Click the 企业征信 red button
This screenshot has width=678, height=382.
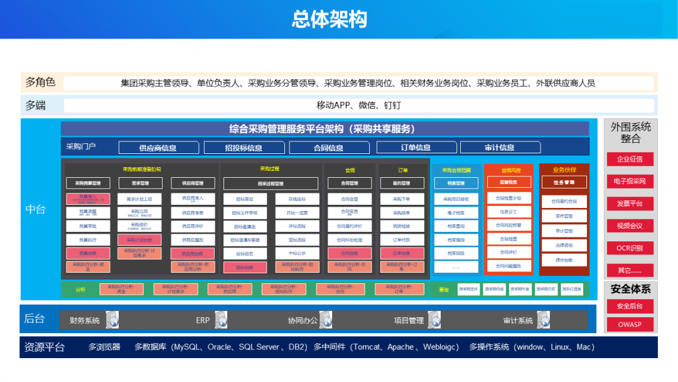click(x=630, y=159)
